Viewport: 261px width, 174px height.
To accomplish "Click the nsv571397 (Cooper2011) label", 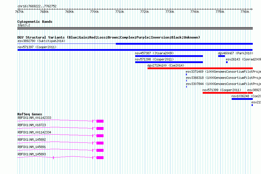I will 37,47.
